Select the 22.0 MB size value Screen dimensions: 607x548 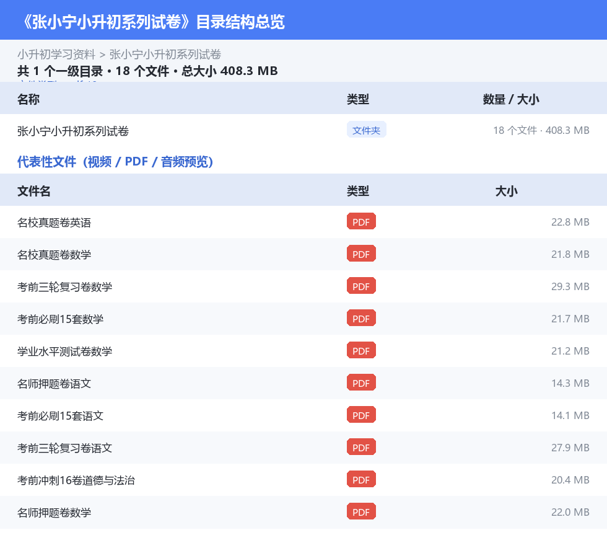coord(570,512)
